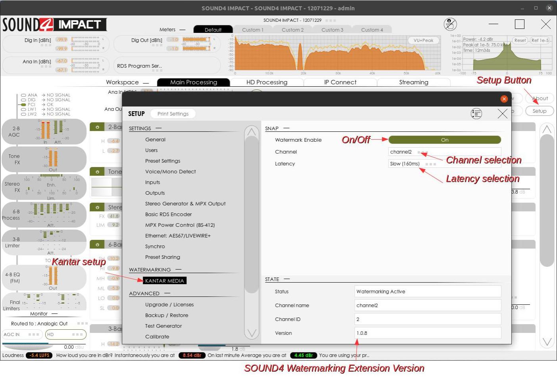Image resolution: width=557 pixels, height=378 pixels.
Task: Toggle the Stereo power button
Action: click(x=97, y=207)
